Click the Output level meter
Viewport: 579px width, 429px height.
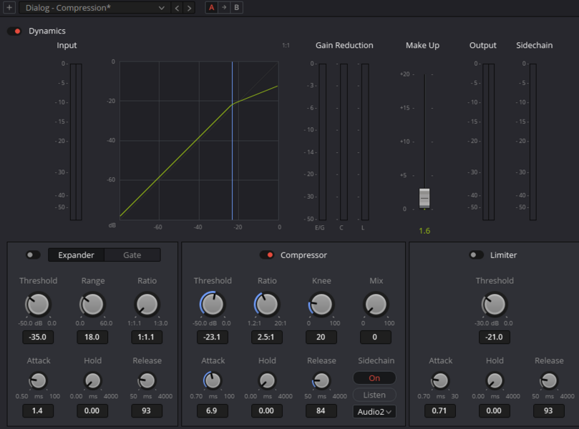(489, 142)
